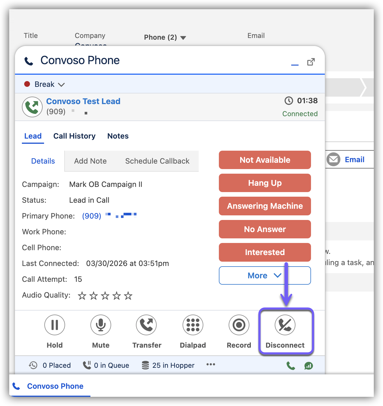Put the call on Hold
This screenshot has width=383, height=406.
tap(55, 325)
